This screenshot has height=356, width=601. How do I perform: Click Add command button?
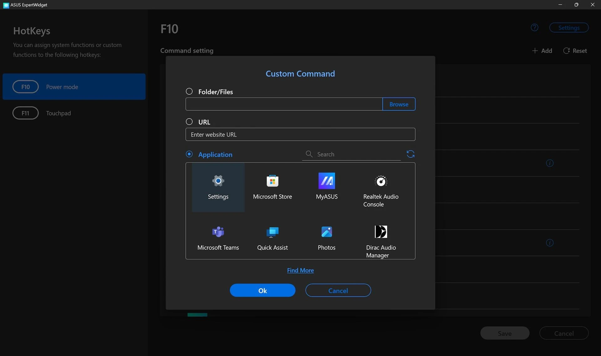point(542,51)
